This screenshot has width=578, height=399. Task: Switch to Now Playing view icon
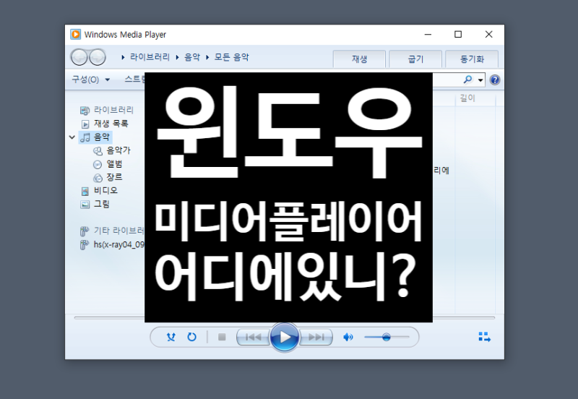click(x=484, y=337)
